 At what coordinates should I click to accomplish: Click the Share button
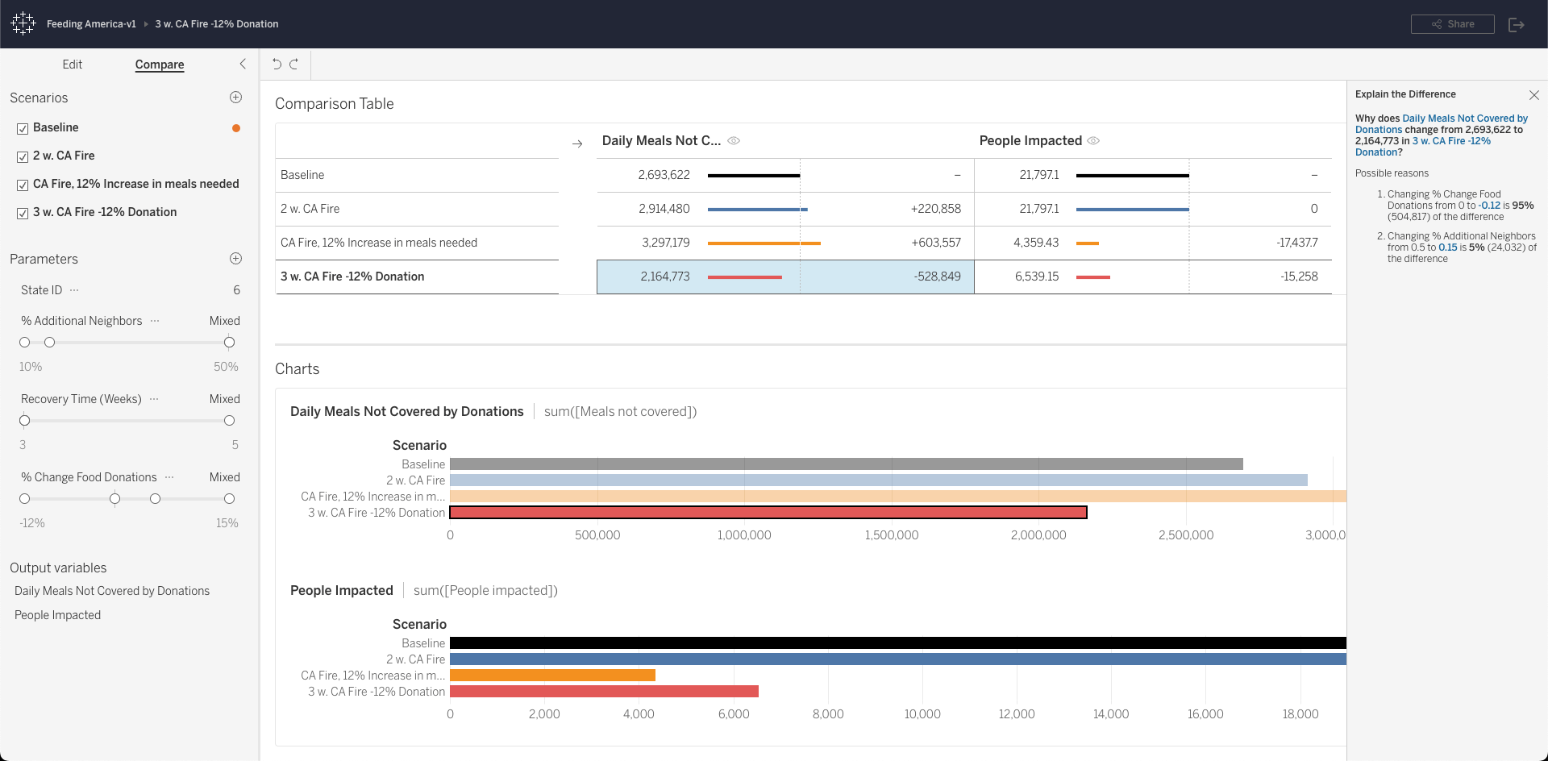[x=1452, y=24]
